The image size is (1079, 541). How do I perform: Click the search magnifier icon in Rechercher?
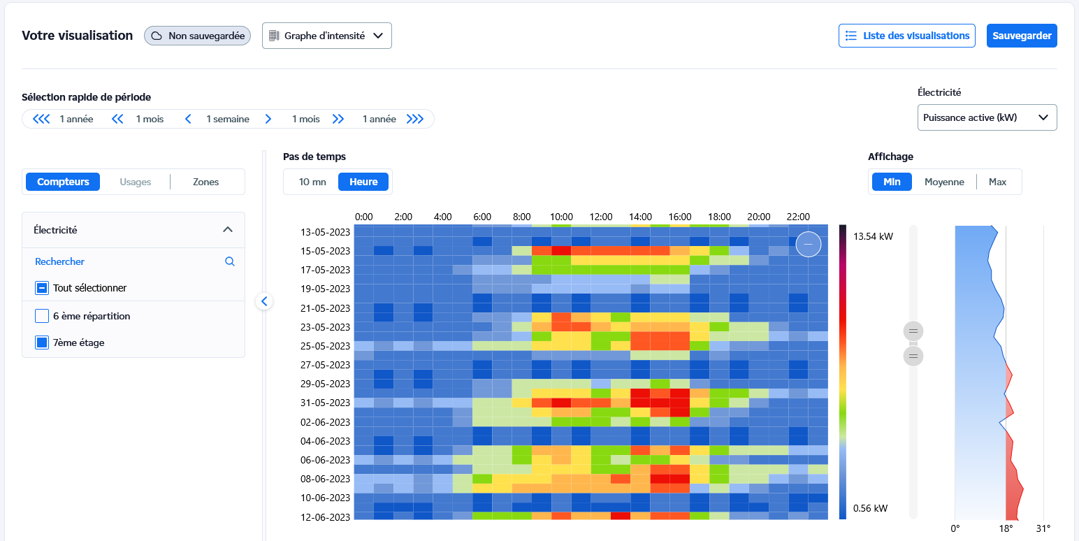230,261
